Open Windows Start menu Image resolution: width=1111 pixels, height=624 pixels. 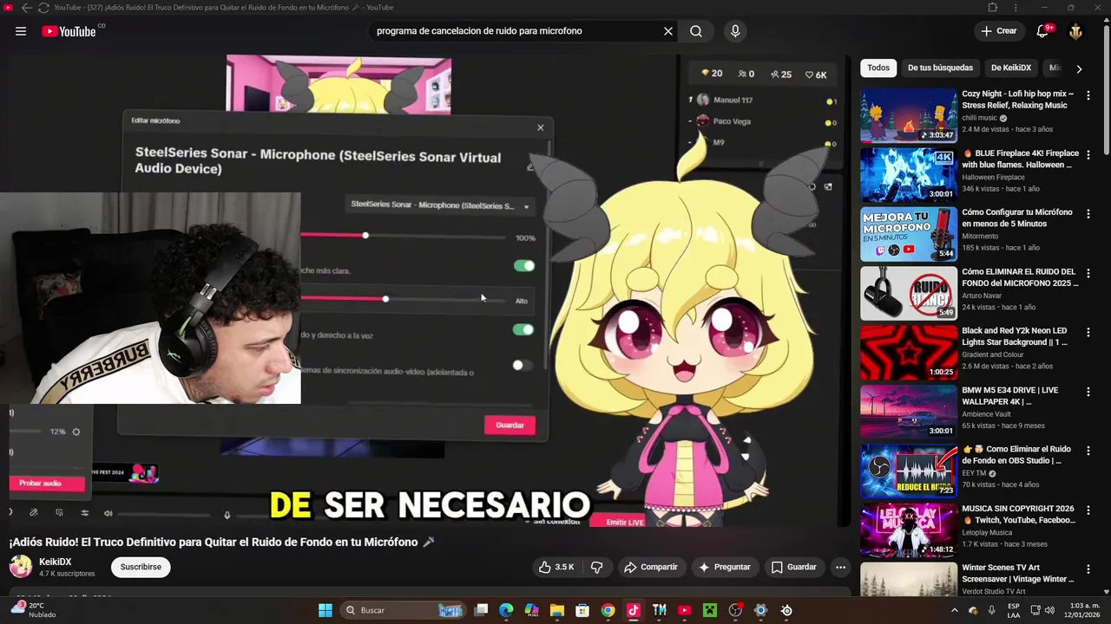click(x=325, y=610)
